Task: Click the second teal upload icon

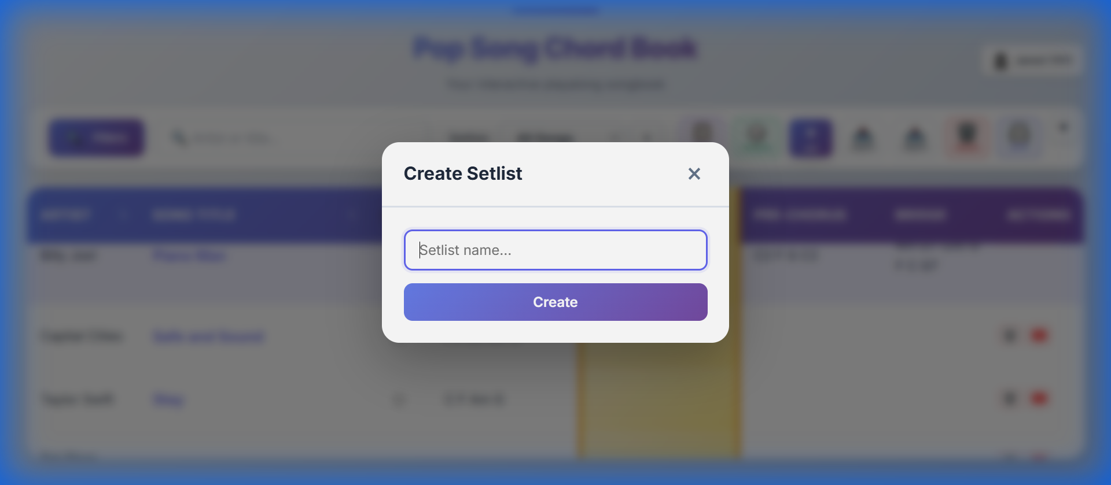Action: 914,138
